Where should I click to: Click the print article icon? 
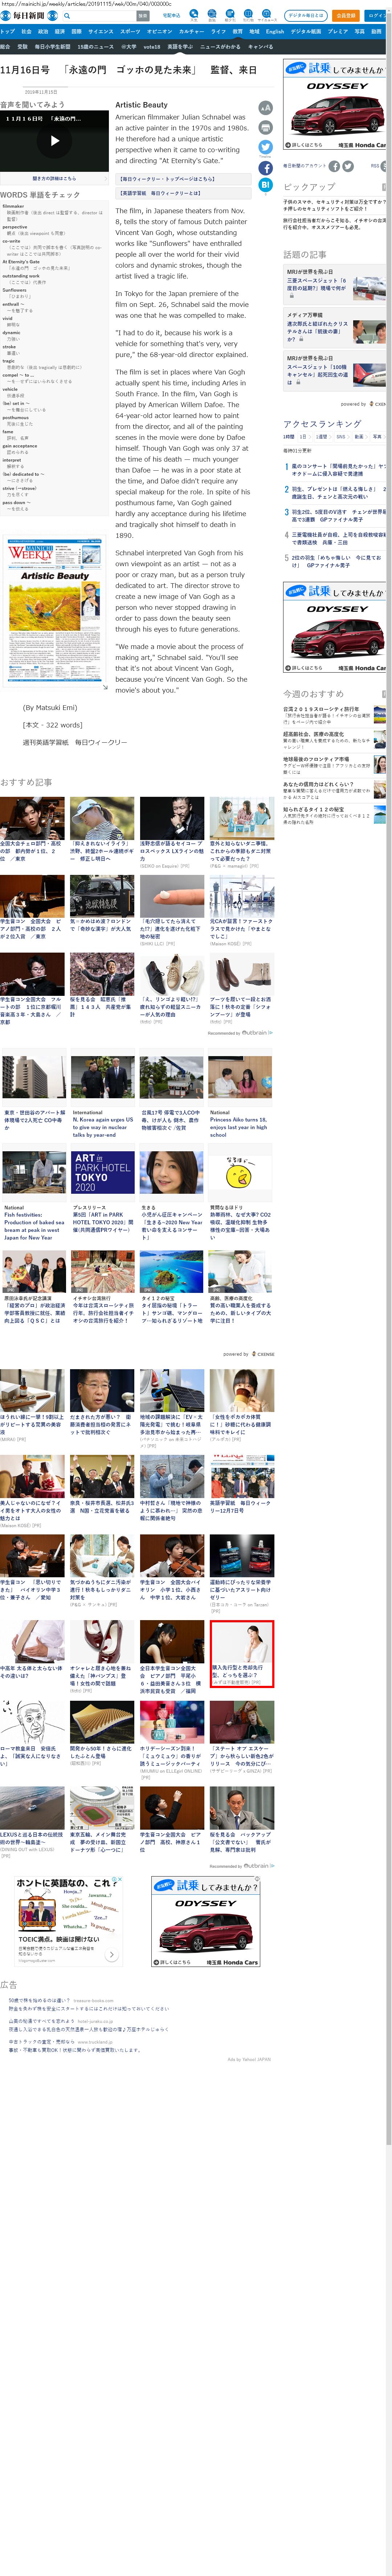(x=265, y=127)
